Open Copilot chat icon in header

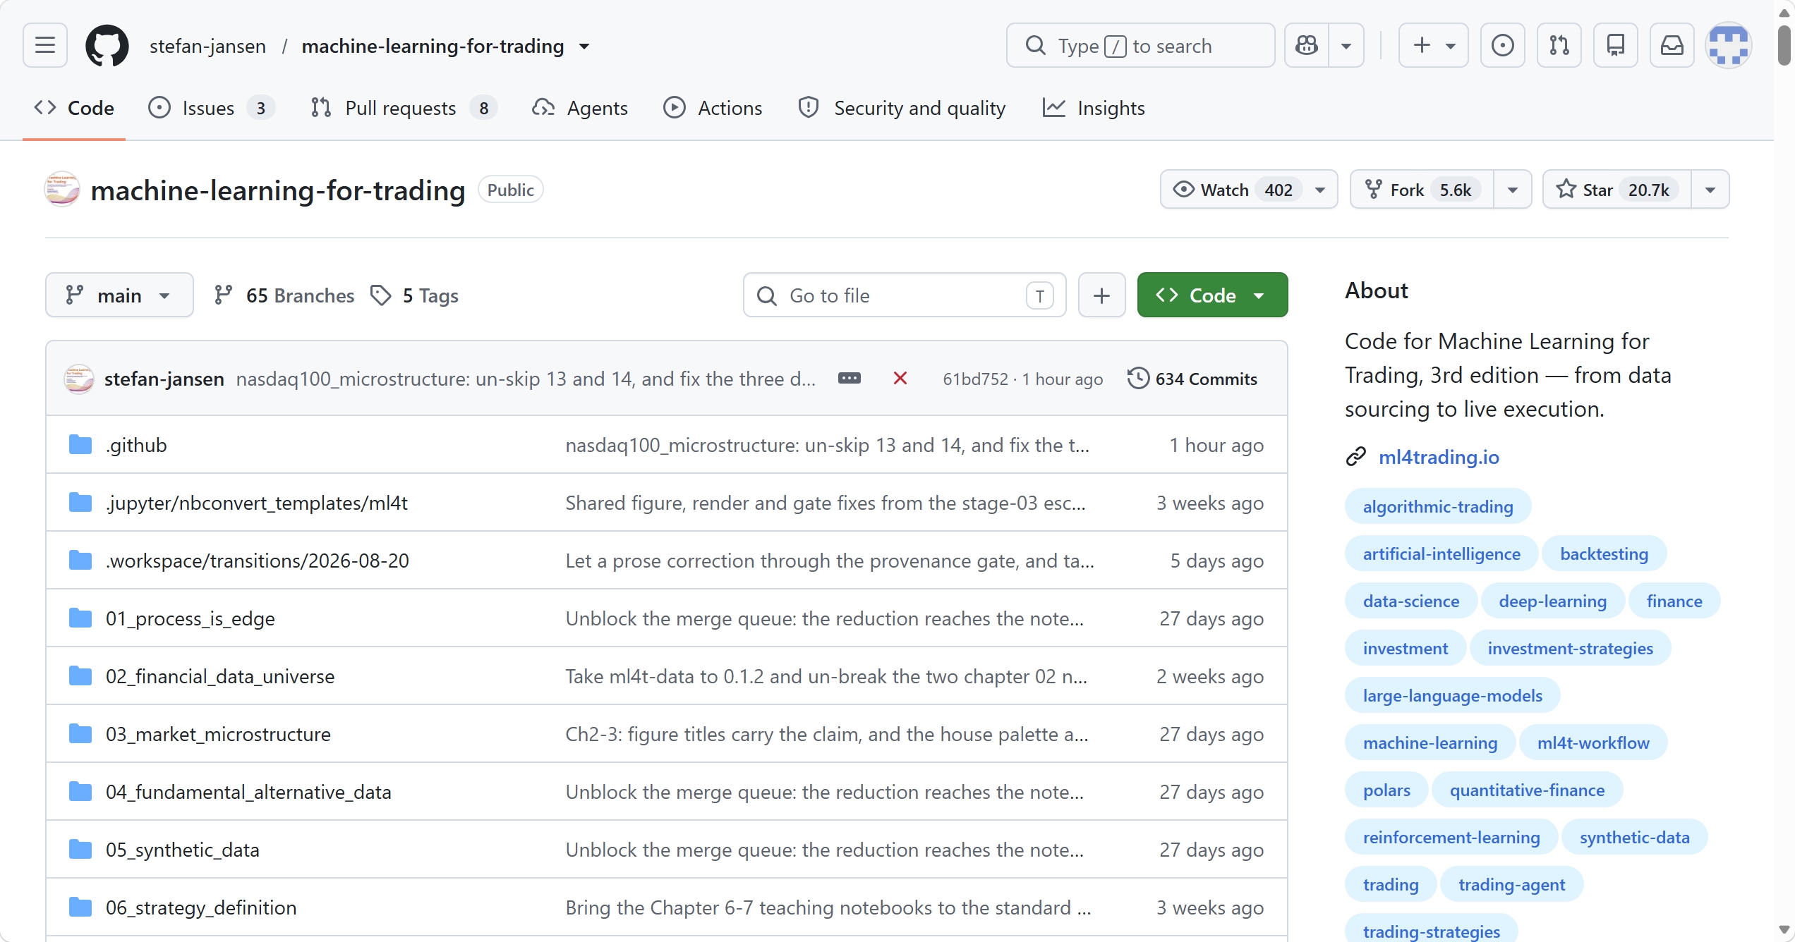[1307, 45]
